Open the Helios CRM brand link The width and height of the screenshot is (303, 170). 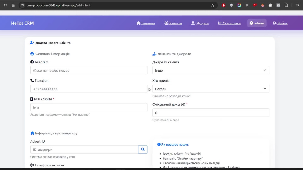coord(22,23)
